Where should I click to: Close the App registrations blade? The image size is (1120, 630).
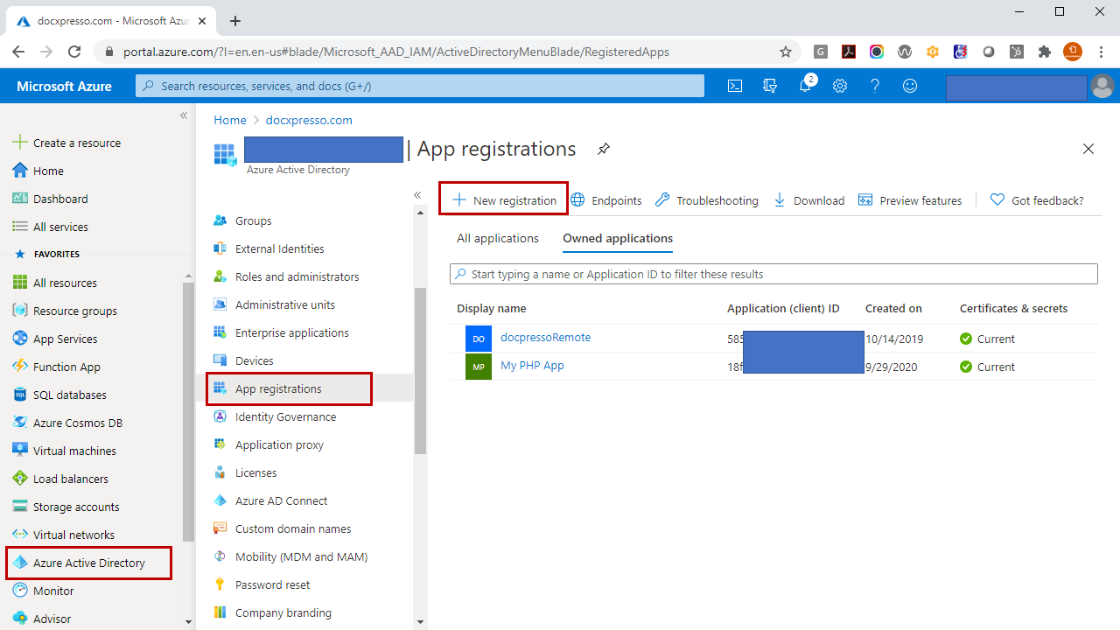tap(1088, 149)
